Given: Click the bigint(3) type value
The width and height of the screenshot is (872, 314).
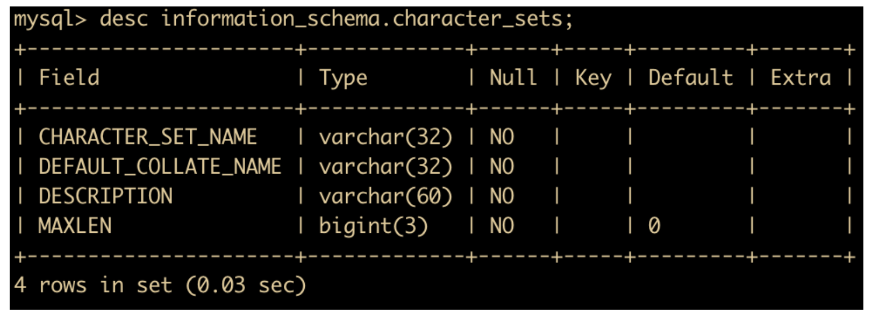Looking at the screenshot, I should (373, 226).
